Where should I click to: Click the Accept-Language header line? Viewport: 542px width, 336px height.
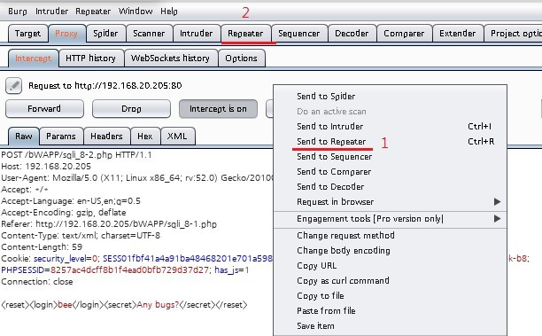tap(71, 201)
